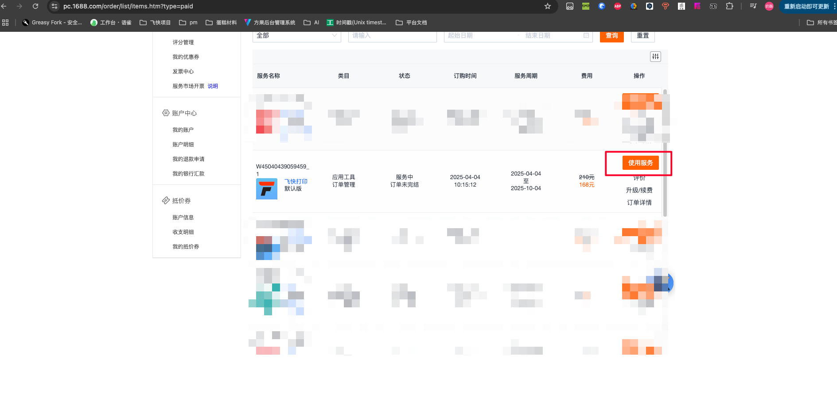Open the media controls playlist icon
The image size is (837, 398).
(753, 6)
